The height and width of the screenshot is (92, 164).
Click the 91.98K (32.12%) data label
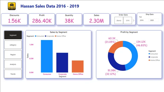click(110, 72)
